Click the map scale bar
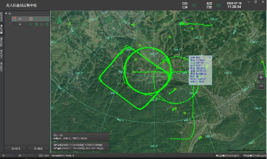The height and width of the screenshot is (159, 267). click(x=246, y=150)
